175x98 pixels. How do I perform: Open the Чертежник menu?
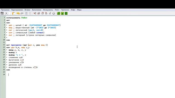tap(65, 10)
